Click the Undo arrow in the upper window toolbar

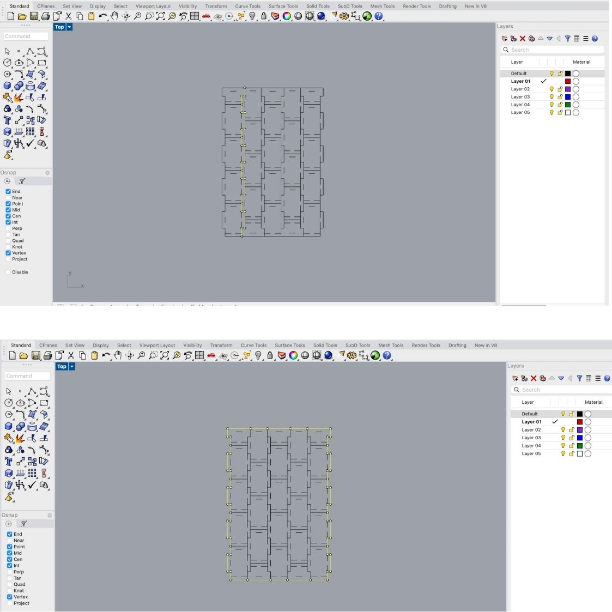click(102, 16)
